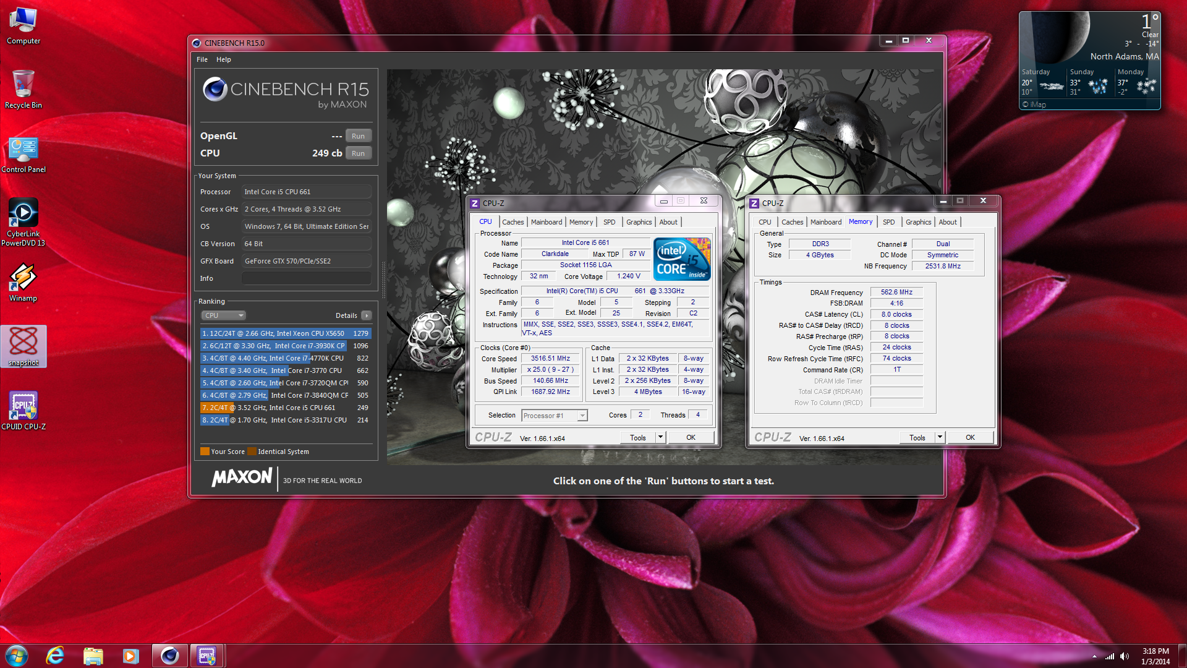Select ranking row Core i7-3770
The height and width of the screenshot is (668, 1187).
click(x=286, y=370)
